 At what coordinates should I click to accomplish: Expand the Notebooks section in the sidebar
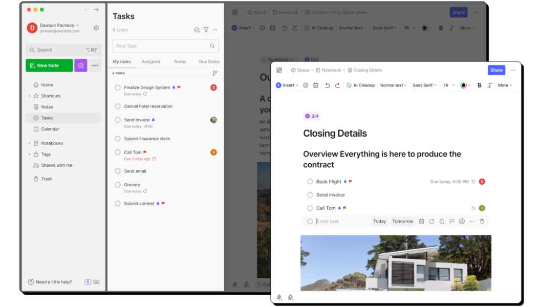[x=30, y=143]
